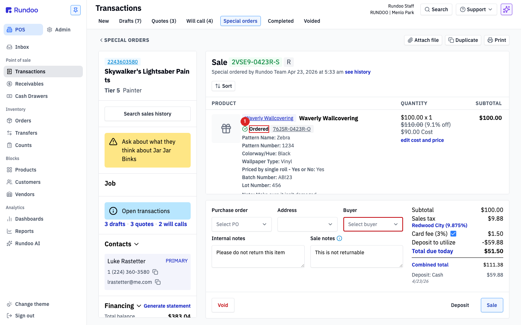Click the see history link
This screenshot has width=521, height=325.
pos(358,72)
